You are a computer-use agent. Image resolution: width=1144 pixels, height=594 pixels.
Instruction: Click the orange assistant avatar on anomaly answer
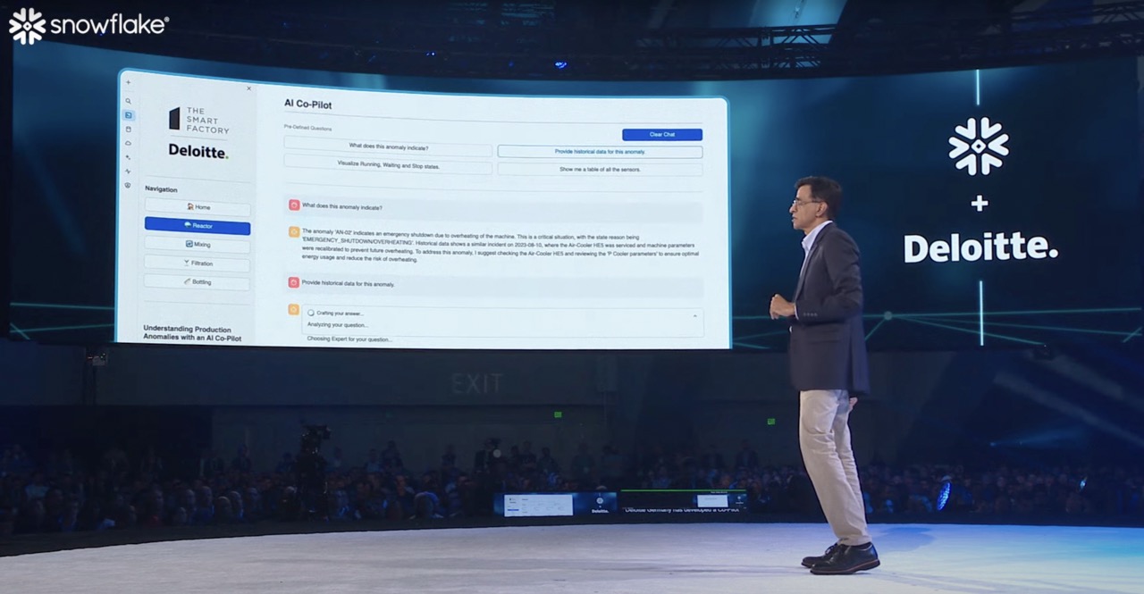294,231
